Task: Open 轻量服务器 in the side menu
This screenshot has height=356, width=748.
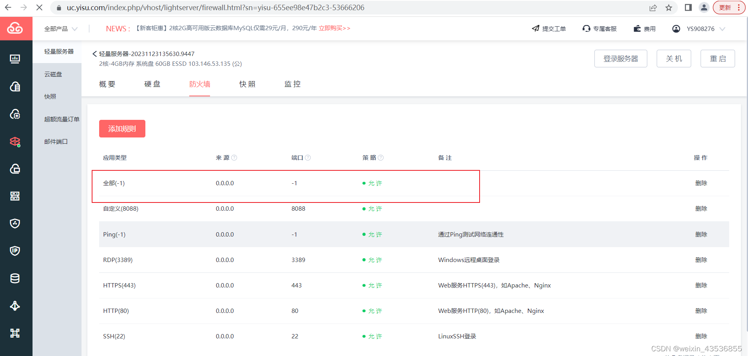Action: point(59,51)
